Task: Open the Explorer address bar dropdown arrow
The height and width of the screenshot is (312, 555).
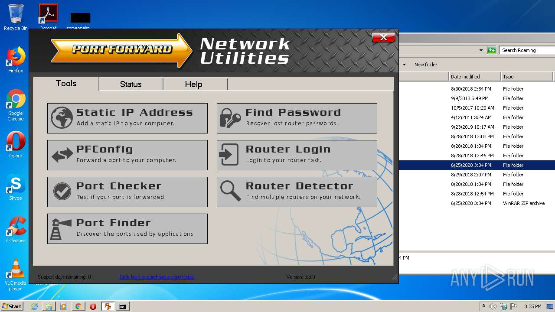Action: click(x=481, y=50)
